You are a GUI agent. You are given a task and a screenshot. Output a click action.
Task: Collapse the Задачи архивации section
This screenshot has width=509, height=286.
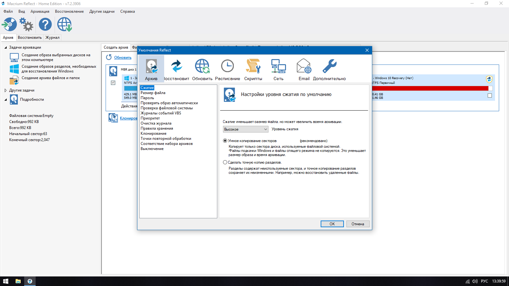point(5,47)
